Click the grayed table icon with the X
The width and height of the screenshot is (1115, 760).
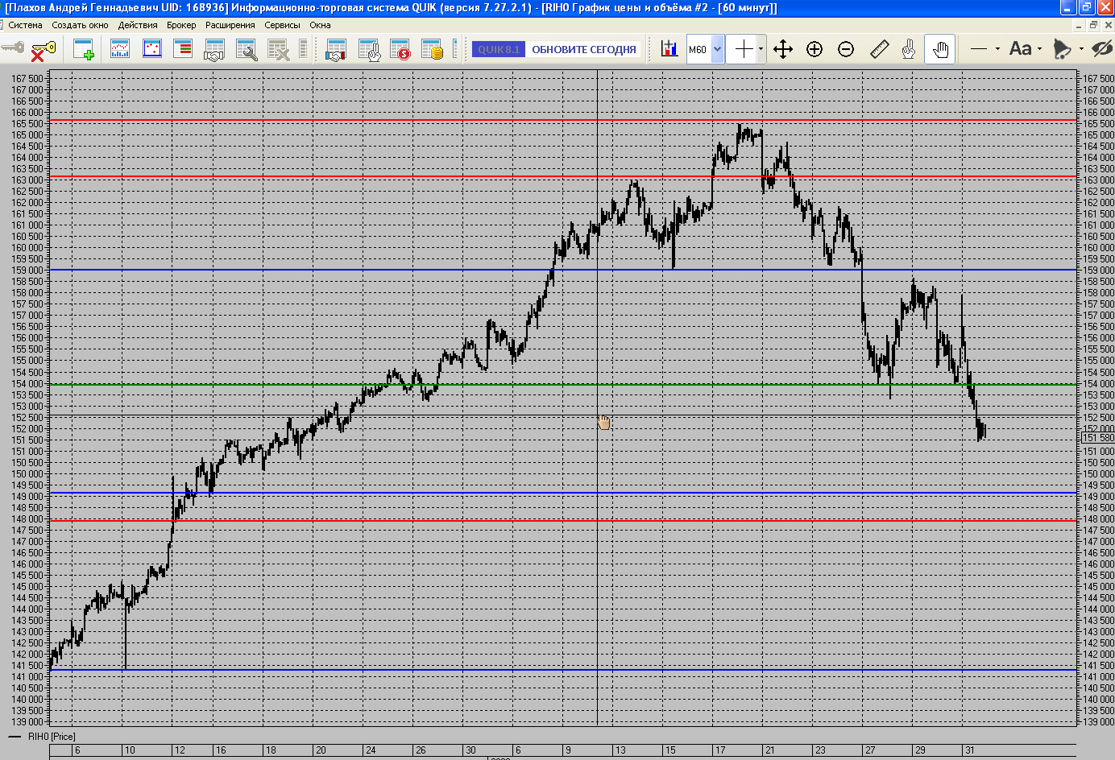[x=278, y=50]
